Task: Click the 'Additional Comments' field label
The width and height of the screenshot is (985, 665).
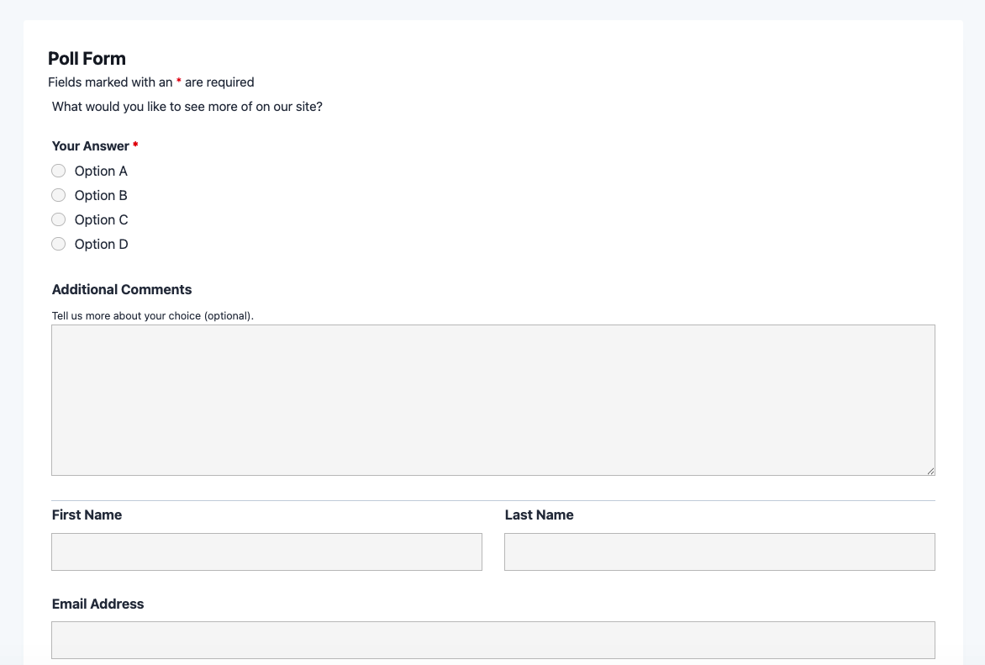Action: tap(122, 289)
